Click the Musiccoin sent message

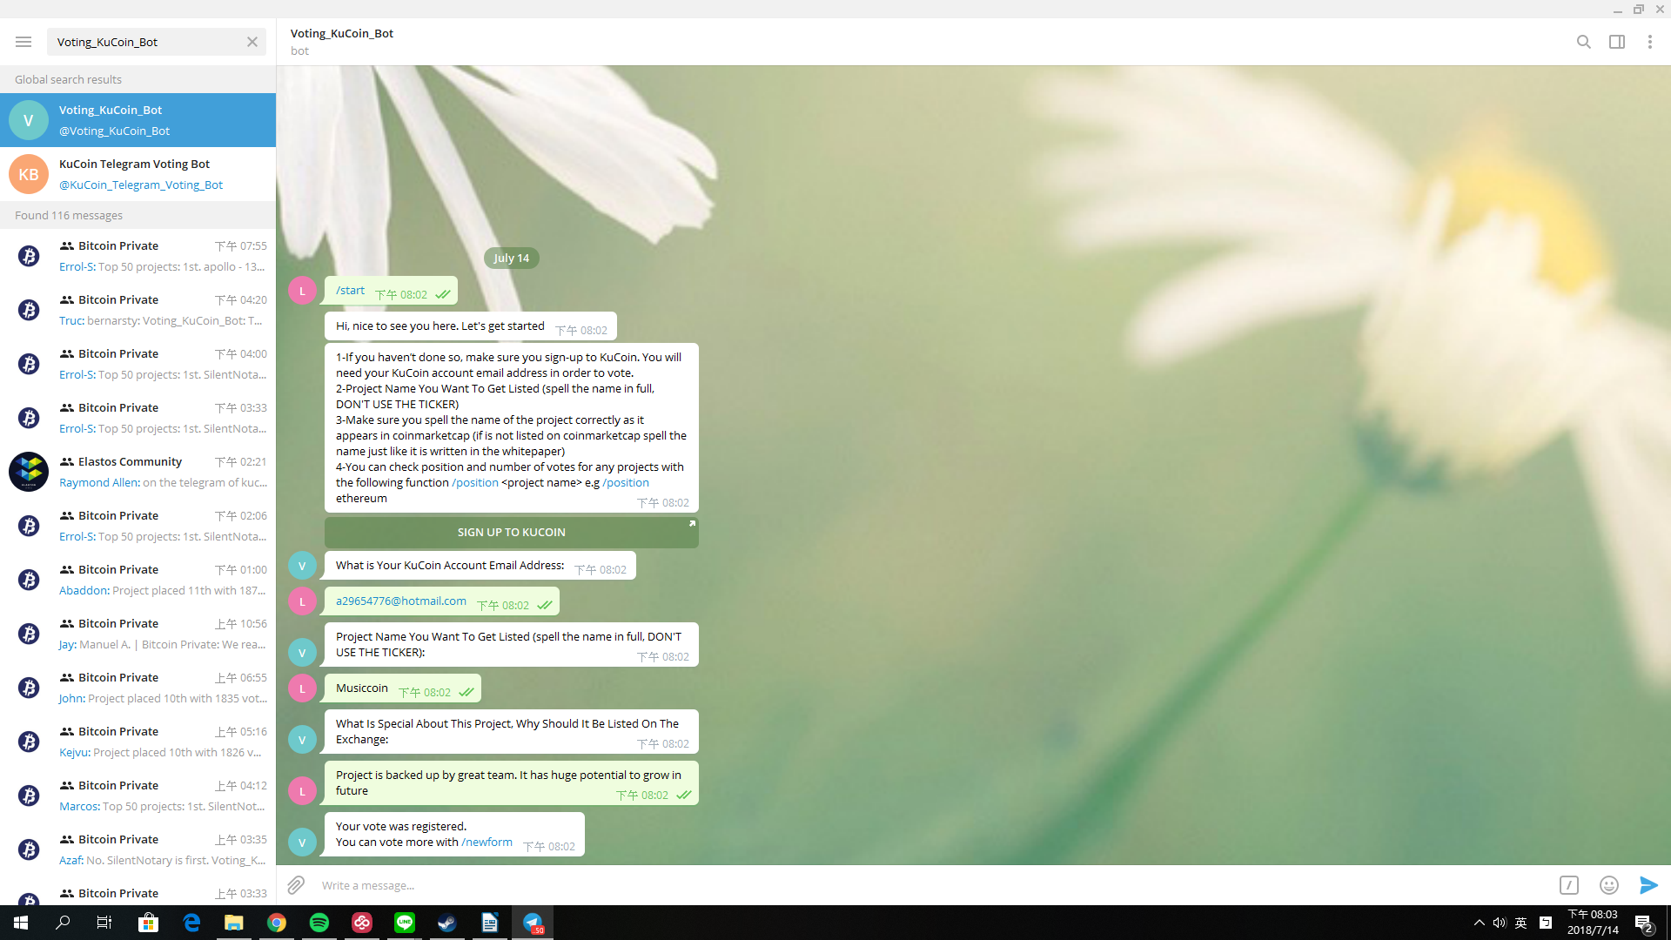click(x=402, y=688)
